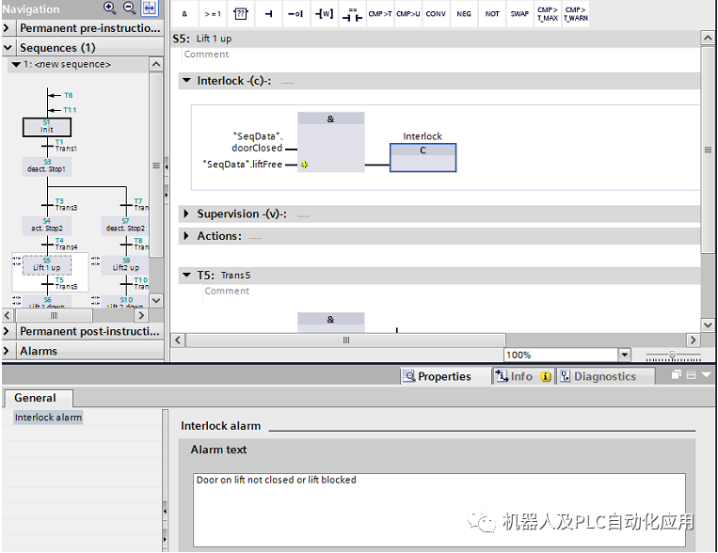Zoom in the Navigation view
The image size is (718, 553).
[x=109, y=8]
